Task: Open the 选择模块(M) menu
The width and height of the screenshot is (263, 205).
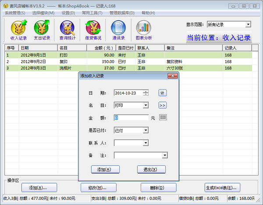Action: click(43, 13)
